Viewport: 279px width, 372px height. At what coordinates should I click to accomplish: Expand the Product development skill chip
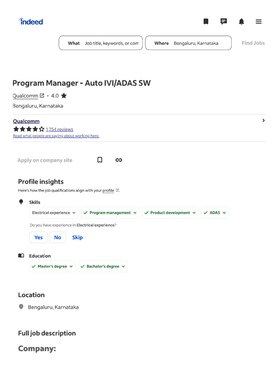tap(170, 213)
